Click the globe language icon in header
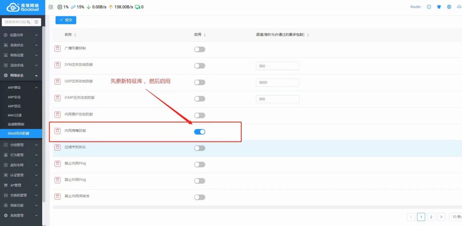The height and width of the screenshot is (226, 462). 449,7
